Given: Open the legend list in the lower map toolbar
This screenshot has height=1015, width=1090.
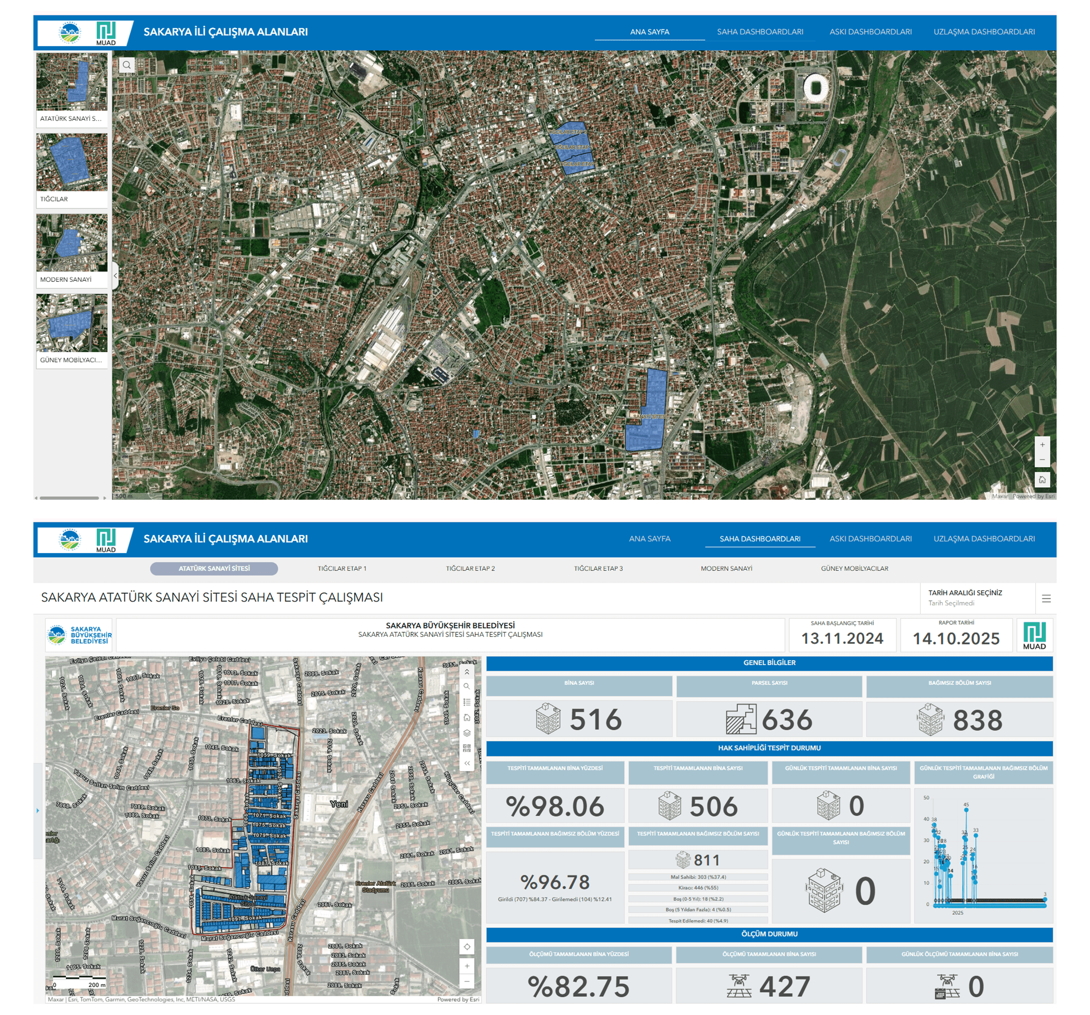Looking at the screenshot, I should [x=467, y=702].
